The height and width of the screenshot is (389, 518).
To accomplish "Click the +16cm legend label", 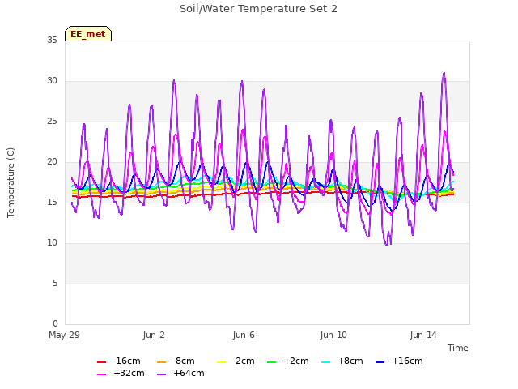I will (407, 361).
